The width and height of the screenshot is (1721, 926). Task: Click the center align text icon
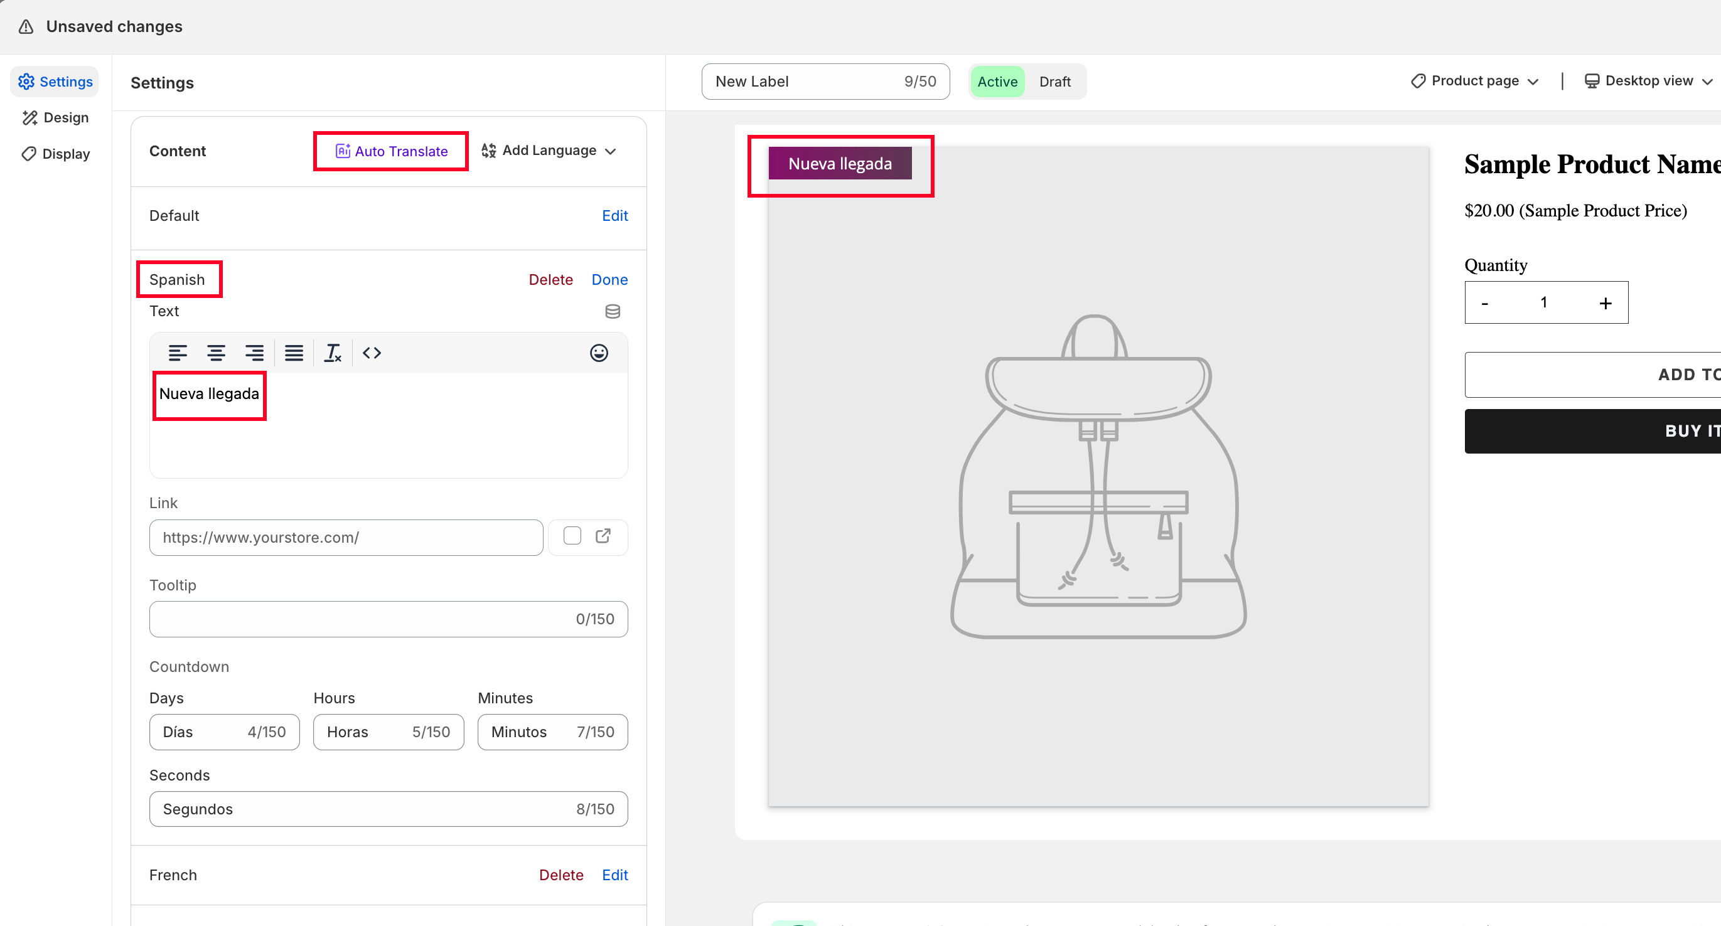pyautogui.click(x=216, y=353)
